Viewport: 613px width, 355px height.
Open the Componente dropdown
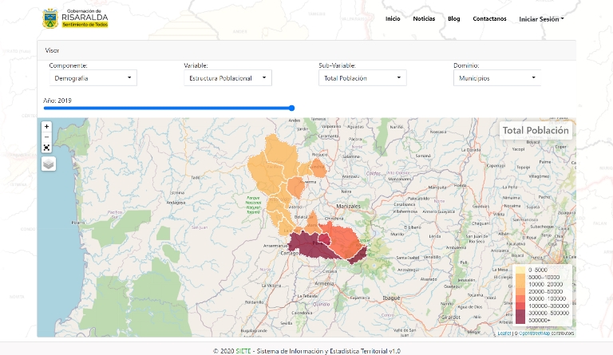point(93,78)
